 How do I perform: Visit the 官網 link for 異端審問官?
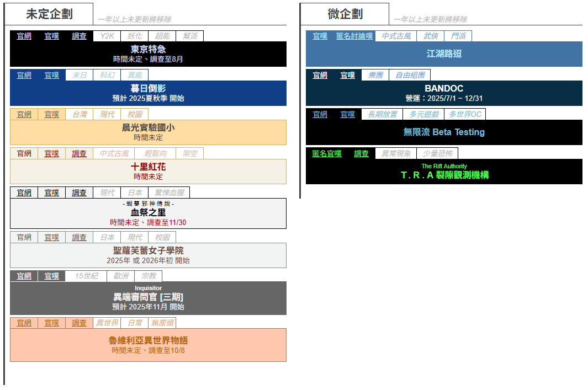coord(24,276)
